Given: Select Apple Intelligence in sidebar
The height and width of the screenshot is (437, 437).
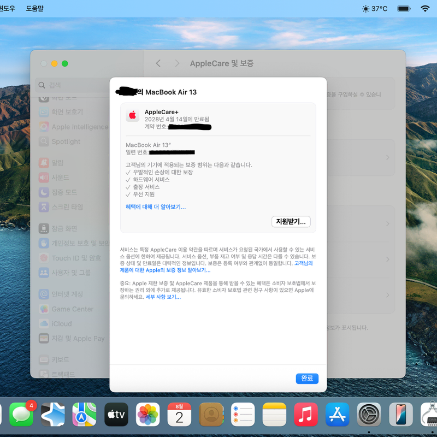Looking at the screenshot, I should (74, 127).
